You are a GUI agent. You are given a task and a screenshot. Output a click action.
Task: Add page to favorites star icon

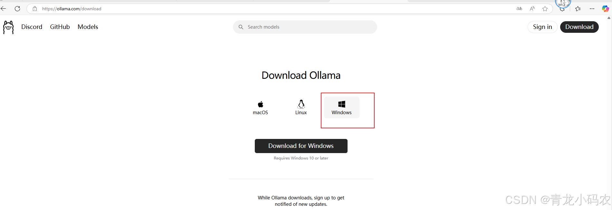point(545,9)
